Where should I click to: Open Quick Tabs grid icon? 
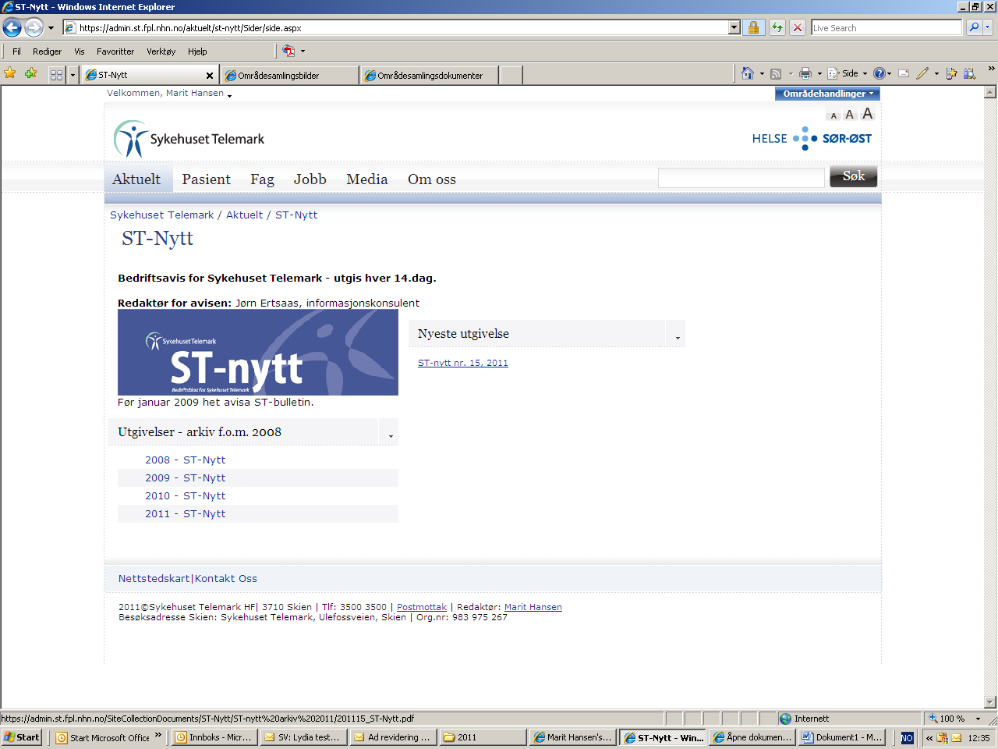[x=56, y=75]
